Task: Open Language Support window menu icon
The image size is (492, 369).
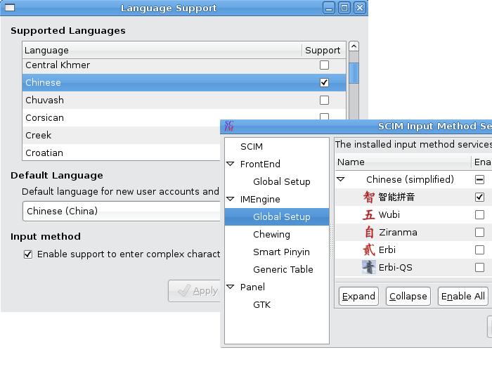Action: (x=10, y=8)
